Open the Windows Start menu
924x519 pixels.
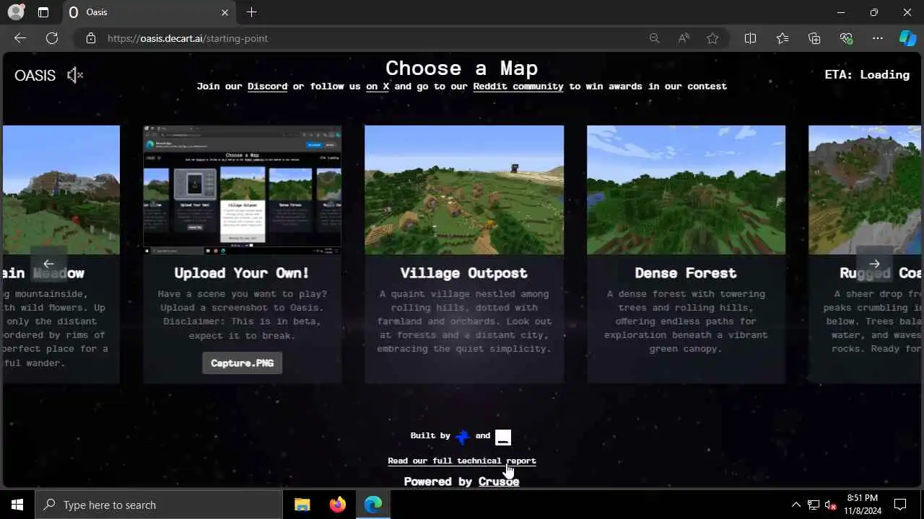click(x=17, y=505)
